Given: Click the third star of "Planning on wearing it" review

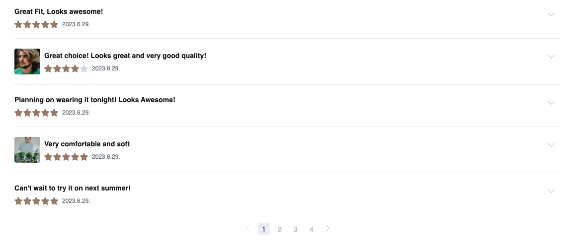Looking at the screenshot, I should (x=36, y=113).
